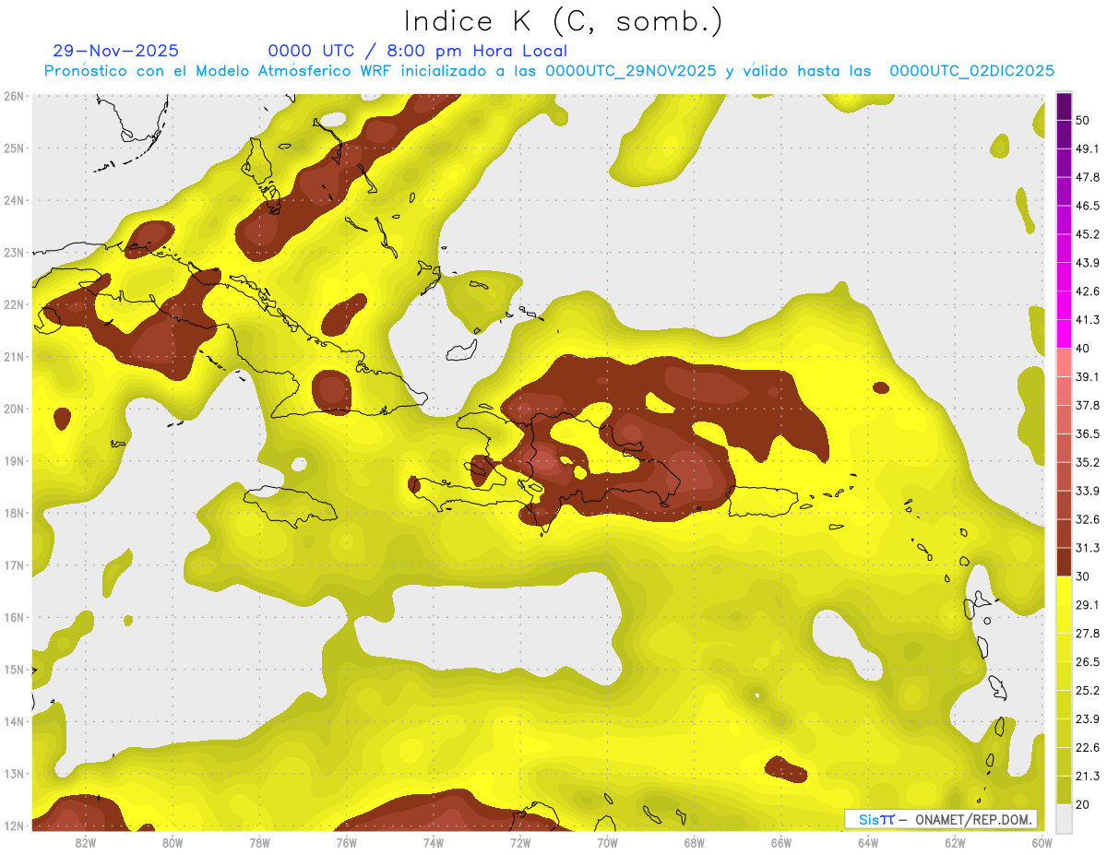Click the "33.9" color scale label
This screenshot has height=855, width=1107.
tap(1088, 491)
